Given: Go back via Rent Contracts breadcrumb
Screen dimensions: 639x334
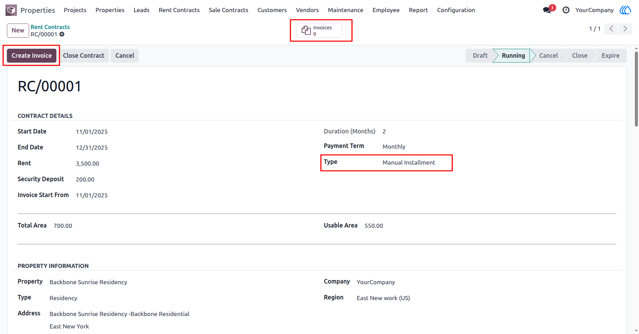Looking at the screenshot, I should [50, 27].
